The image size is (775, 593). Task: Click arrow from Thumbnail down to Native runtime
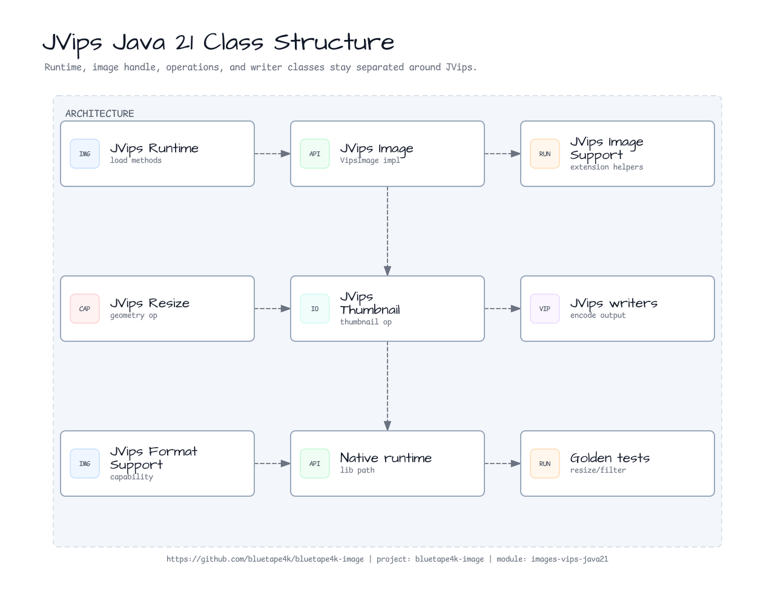(x=387, y=386)
